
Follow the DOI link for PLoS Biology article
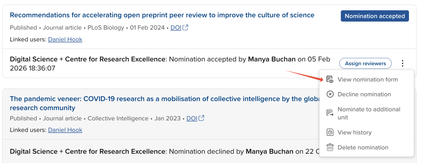coord(176,28)
